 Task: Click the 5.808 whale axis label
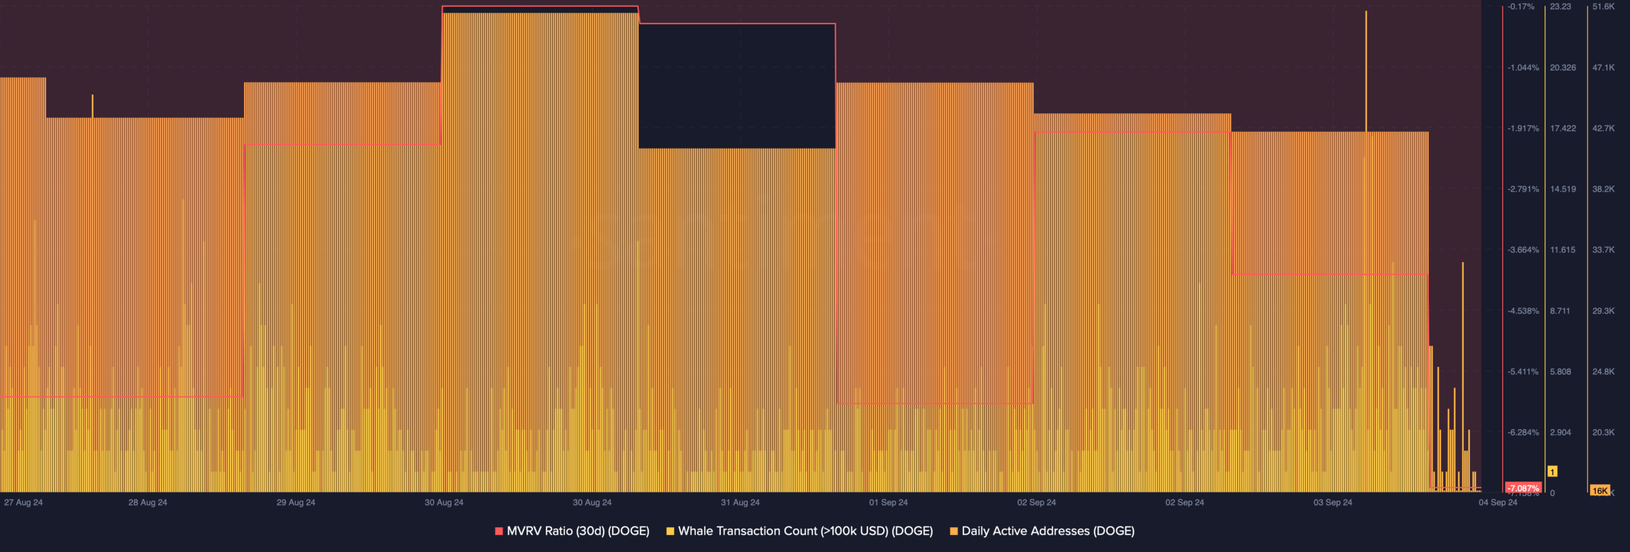pos(1561,371)
